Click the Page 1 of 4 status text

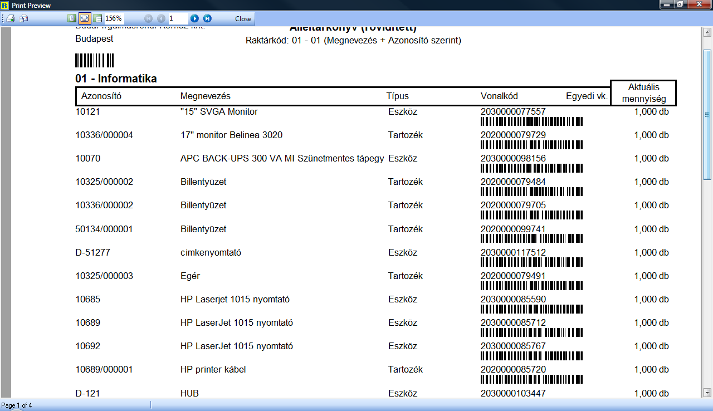click(x=17, y=405)
